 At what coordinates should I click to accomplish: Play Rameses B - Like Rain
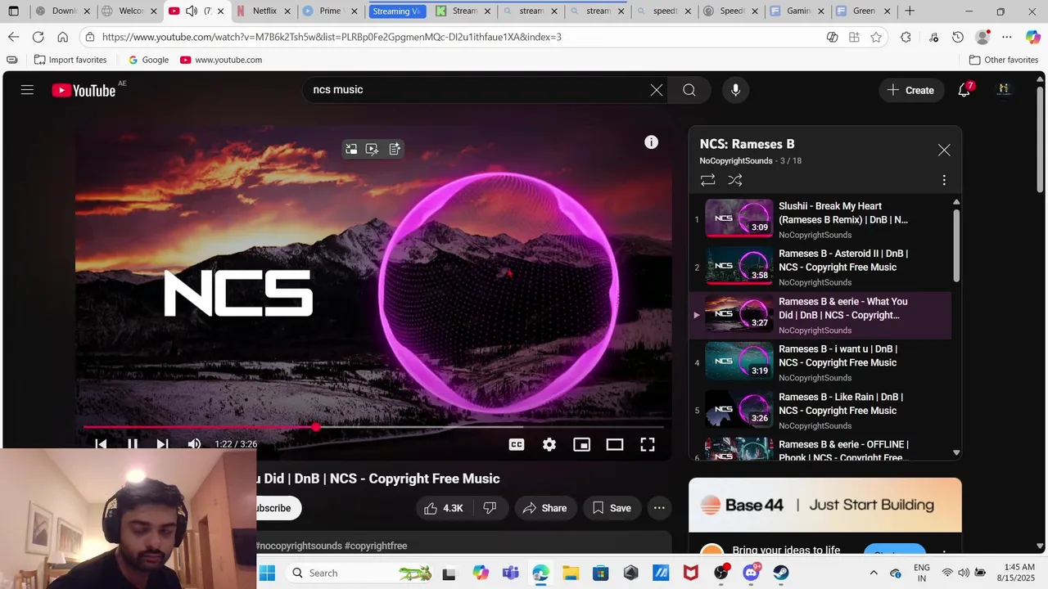coord(821,411)
